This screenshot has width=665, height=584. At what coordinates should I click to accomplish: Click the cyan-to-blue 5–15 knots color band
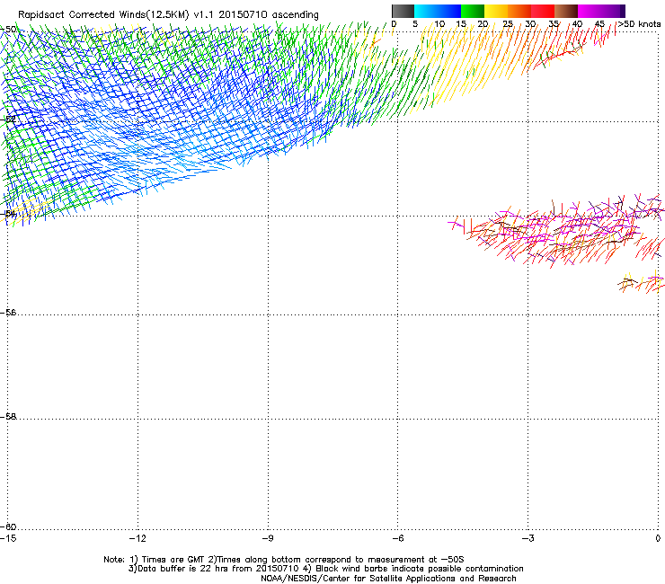[x=438, y=11]
